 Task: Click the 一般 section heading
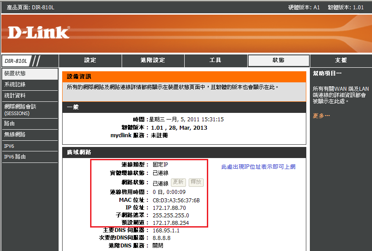[x=73, y=107]
